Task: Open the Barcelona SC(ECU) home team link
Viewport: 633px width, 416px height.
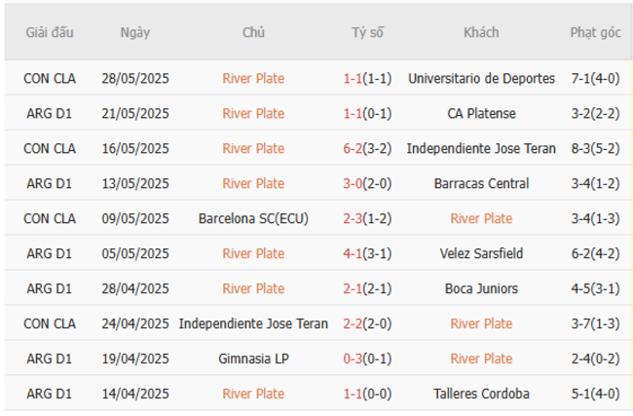Action: [253, 218]
